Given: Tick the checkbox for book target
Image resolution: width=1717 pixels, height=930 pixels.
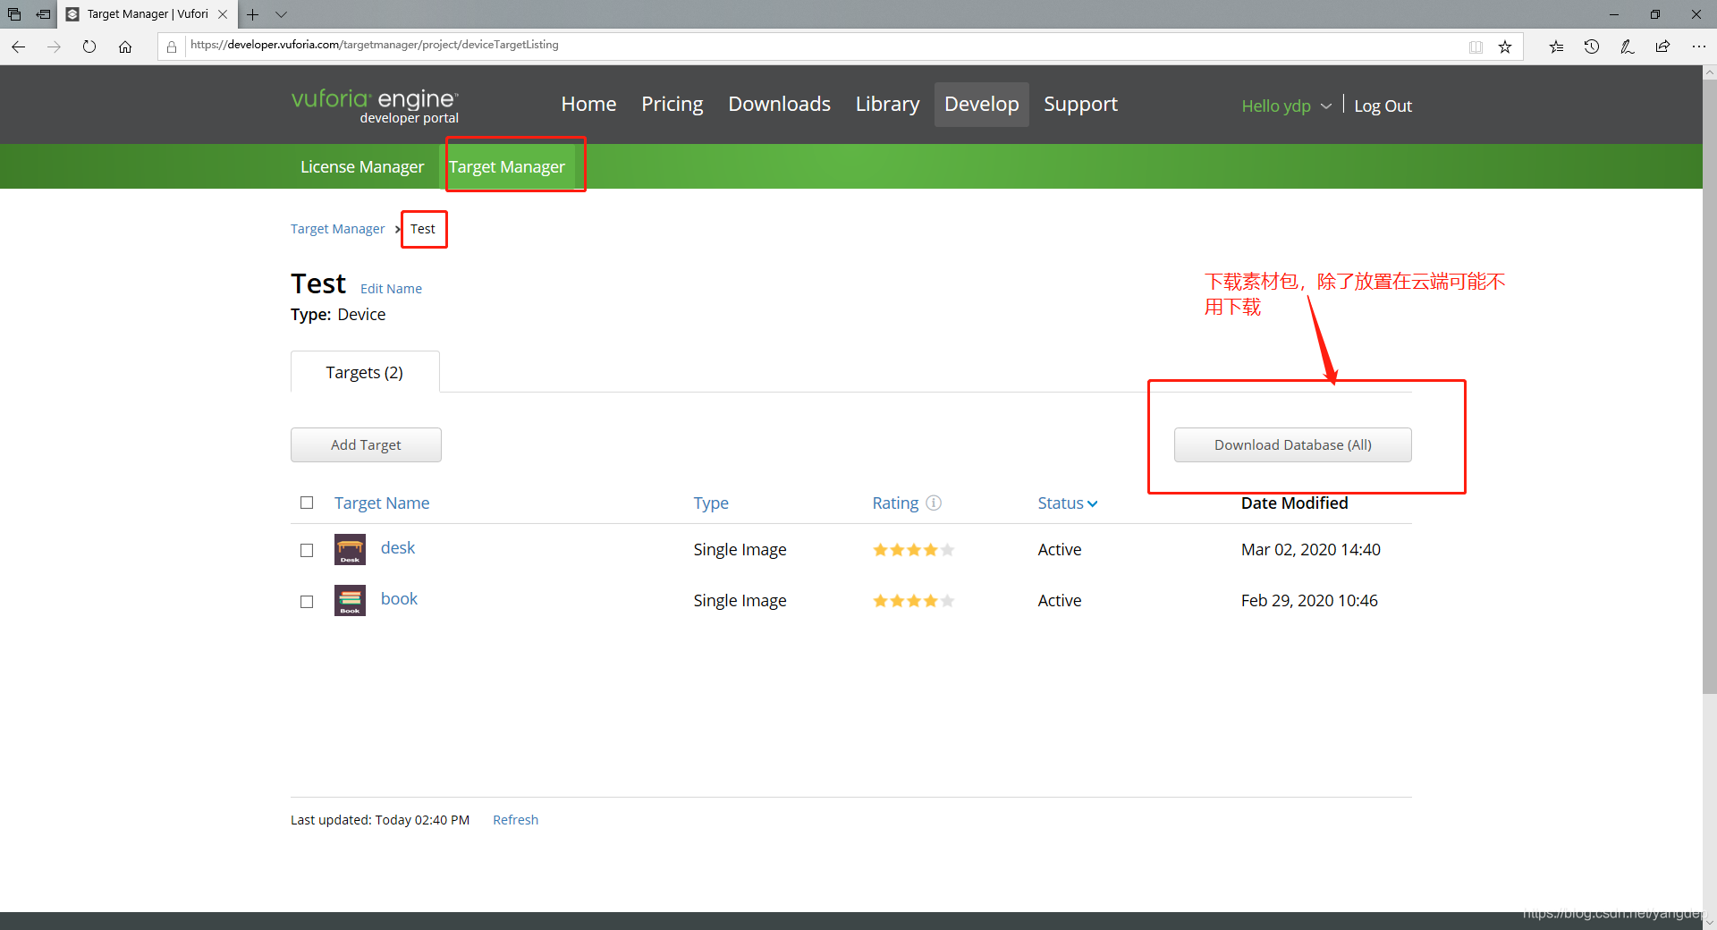Looking at the screenshot, I should coord(307,602).
